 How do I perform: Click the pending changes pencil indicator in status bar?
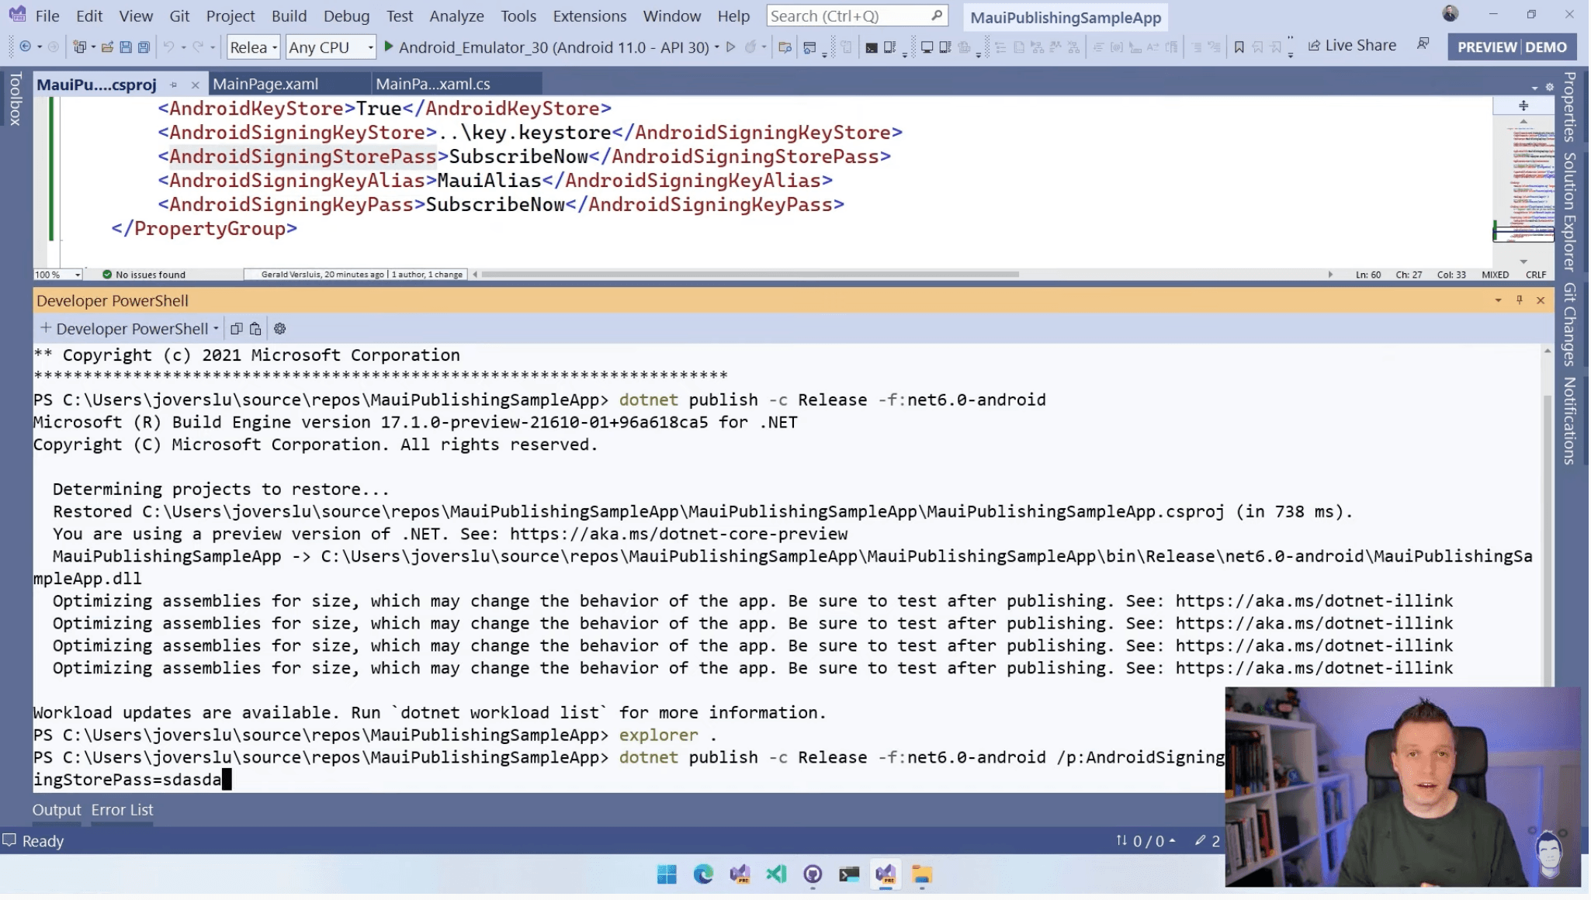click(1208, 840)
